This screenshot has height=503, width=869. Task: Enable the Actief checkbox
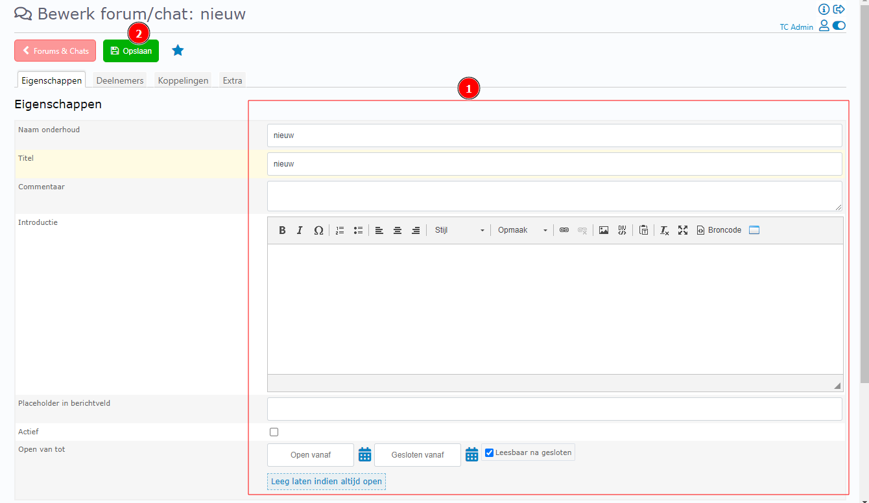tap(274, 432)
